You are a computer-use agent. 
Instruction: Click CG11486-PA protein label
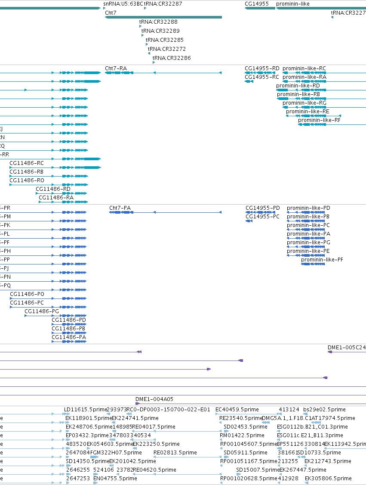(69, 337)
